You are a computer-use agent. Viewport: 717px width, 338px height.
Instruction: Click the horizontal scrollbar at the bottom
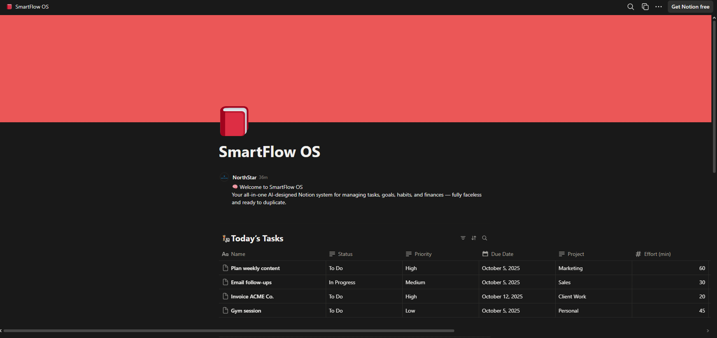click(x=229, y=331)
